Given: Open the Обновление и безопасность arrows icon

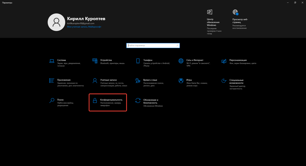Looking at the screenshot, I should pos(138,100).
